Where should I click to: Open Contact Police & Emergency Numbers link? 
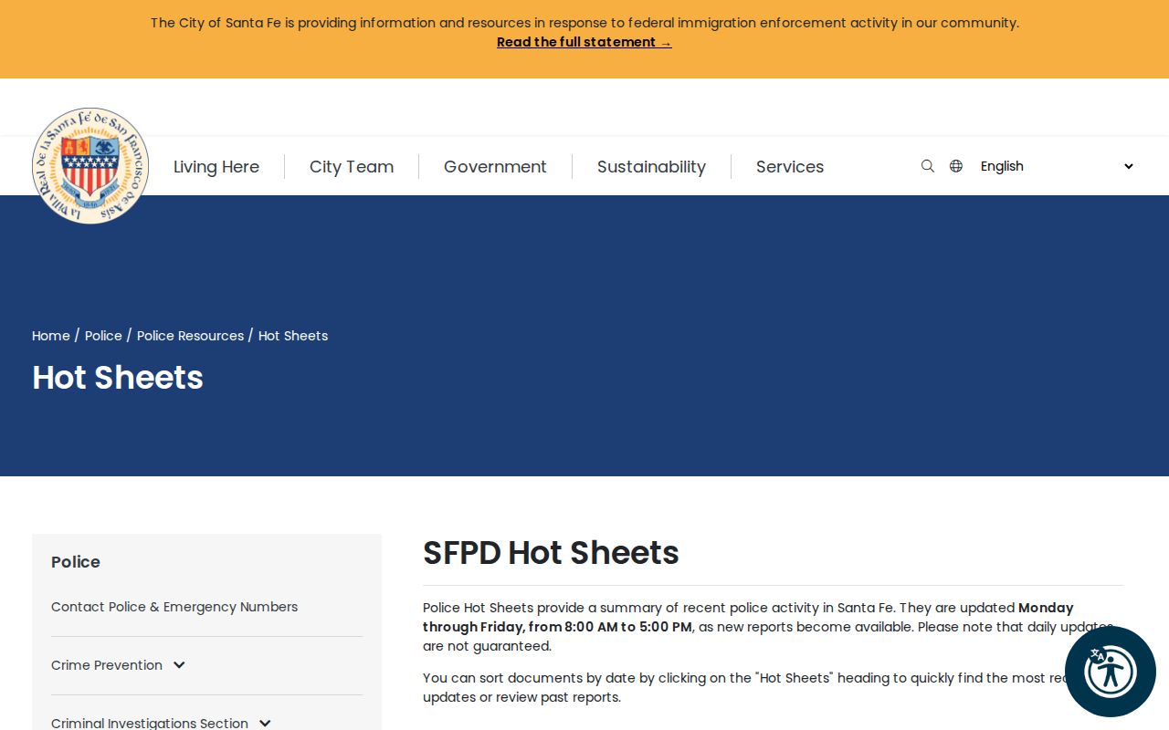tap(174, 607)
